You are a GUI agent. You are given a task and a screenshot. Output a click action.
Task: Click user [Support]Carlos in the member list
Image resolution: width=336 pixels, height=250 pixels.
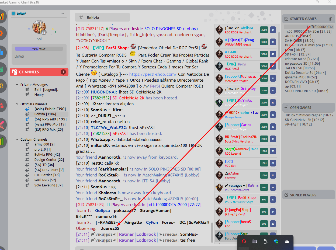click(x=238, y=125)
